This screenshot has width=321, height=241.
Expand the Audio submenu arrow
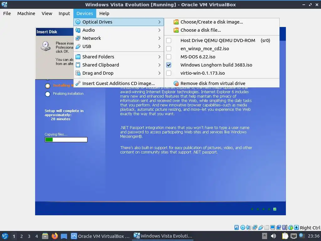[159, 30]
